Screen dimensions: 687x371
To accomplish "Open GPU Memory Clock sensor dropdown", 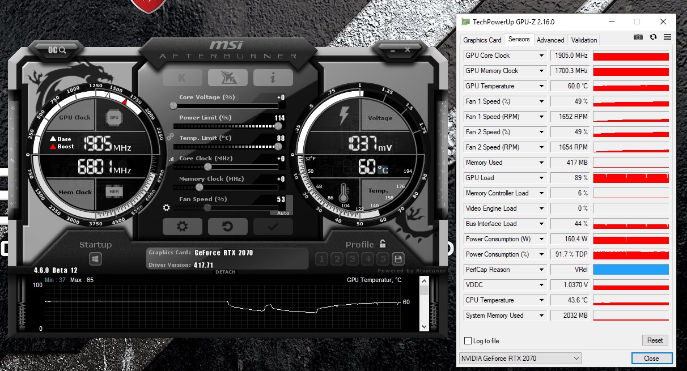I will 541,71.
